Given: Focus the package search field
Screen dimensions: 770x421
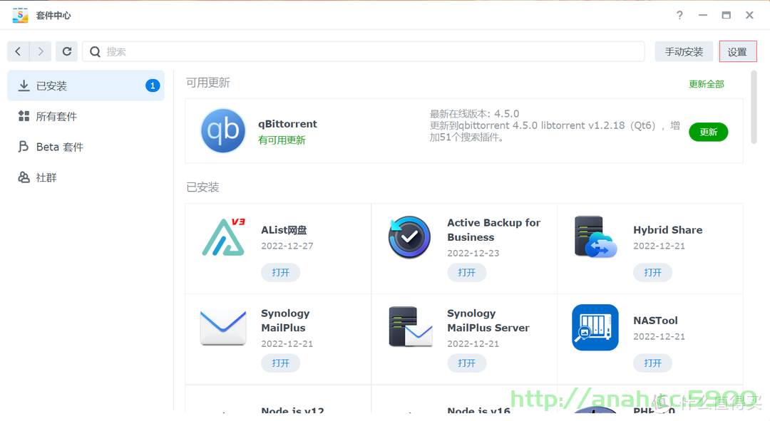Looking at the screenshot, I should (364, 51).
